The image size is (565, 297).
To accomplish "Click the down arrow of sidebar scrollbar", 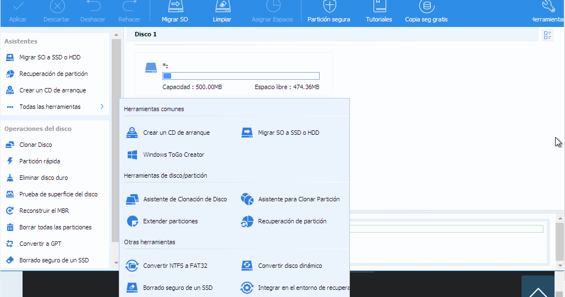I will [x=116, y=263].
